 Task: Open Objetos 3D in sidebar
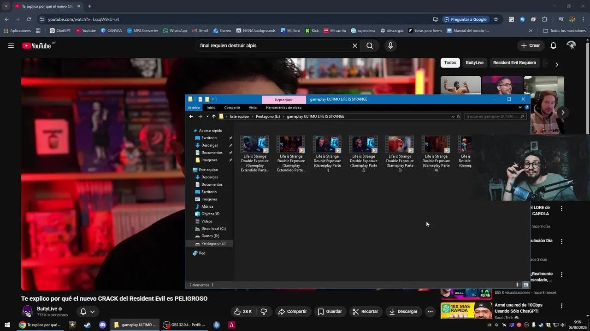[210, 214]
